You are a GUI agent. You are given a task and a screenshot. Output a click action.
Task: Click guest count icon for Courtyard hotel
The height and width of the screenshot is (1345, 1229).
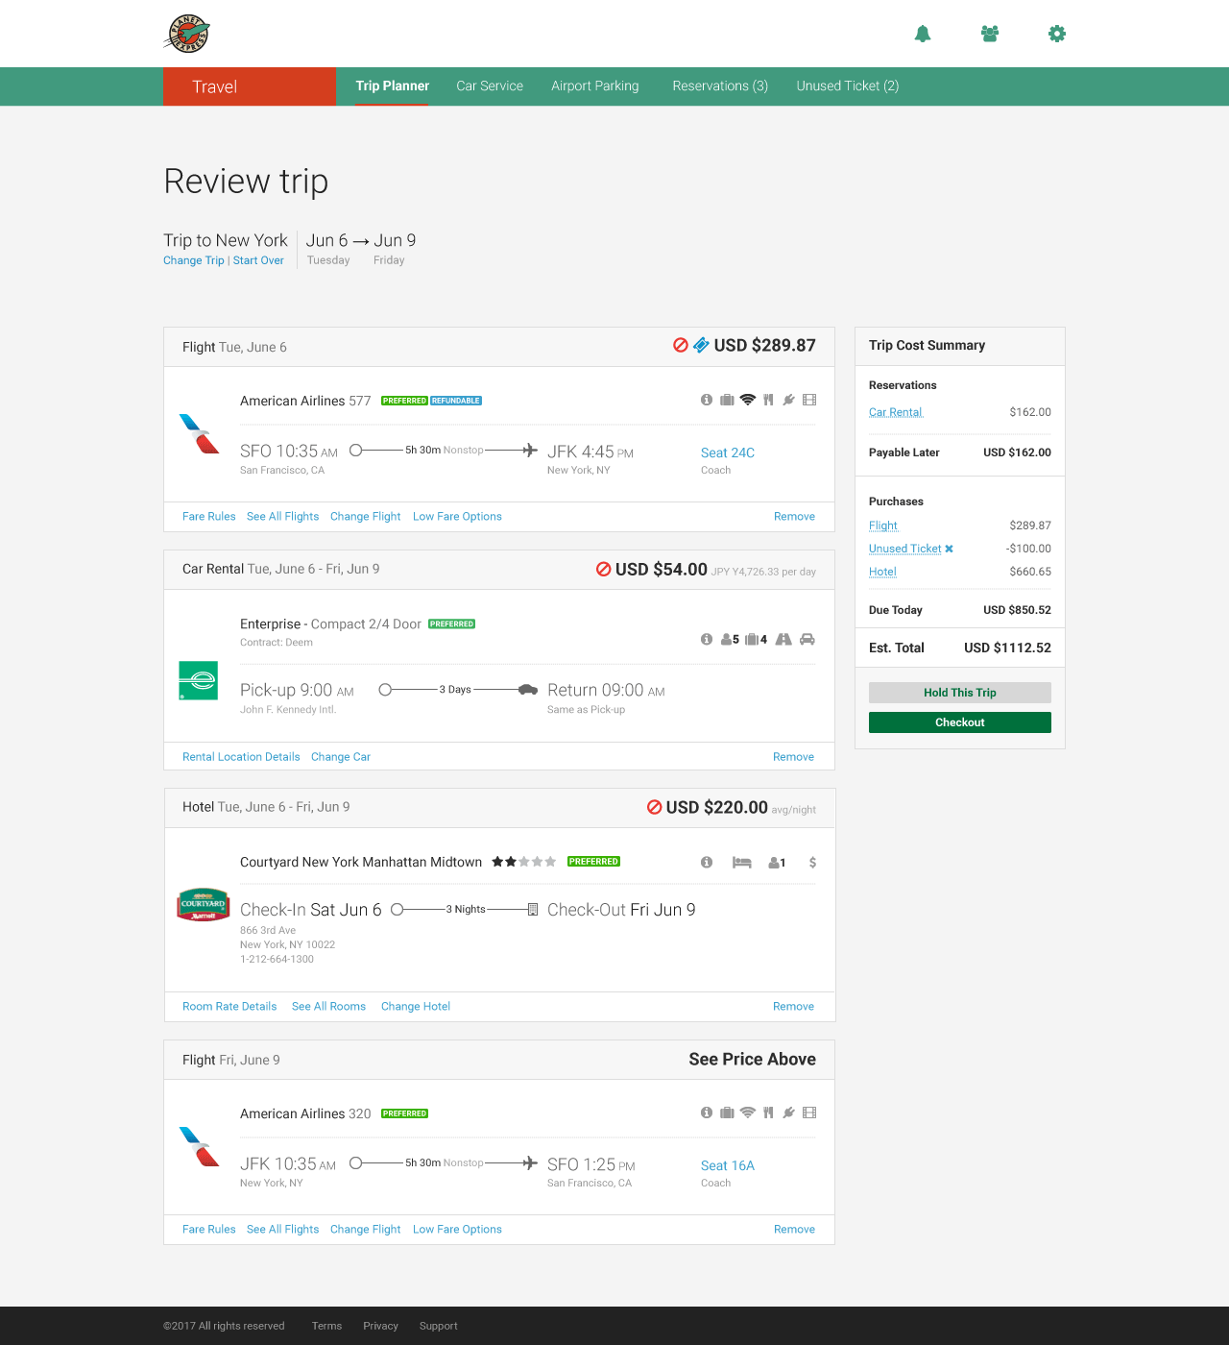point(777,862)
